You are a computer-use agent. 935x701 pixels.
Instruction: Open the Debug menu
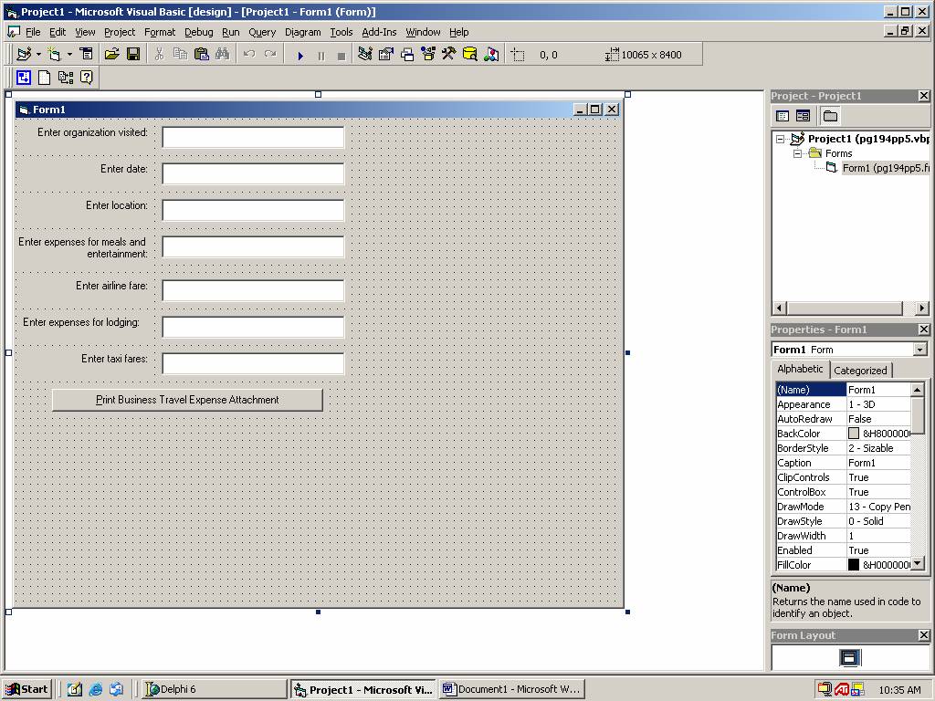tap(198, 32)
